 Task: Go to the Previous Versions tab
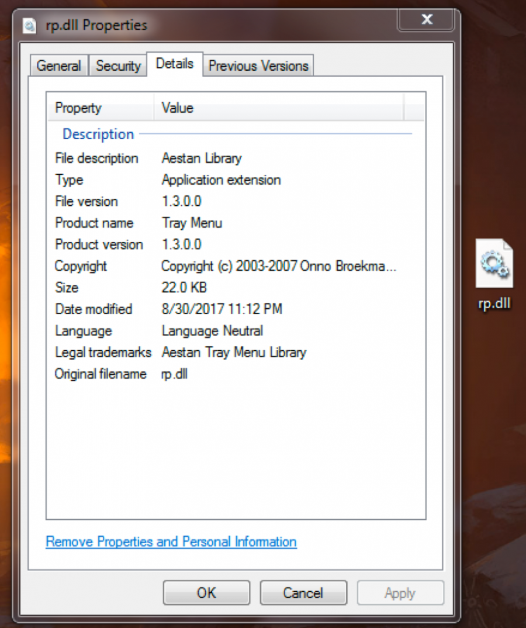pos(258,65)
